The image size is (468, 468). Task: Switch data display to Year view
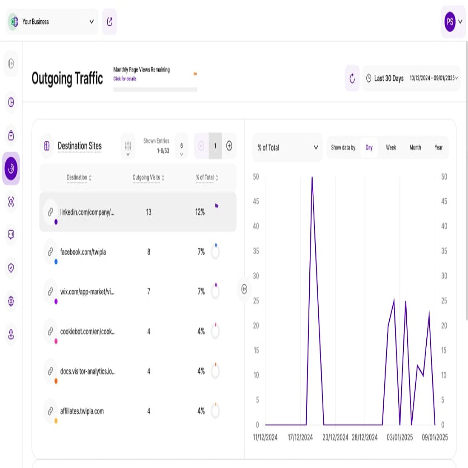439,148
